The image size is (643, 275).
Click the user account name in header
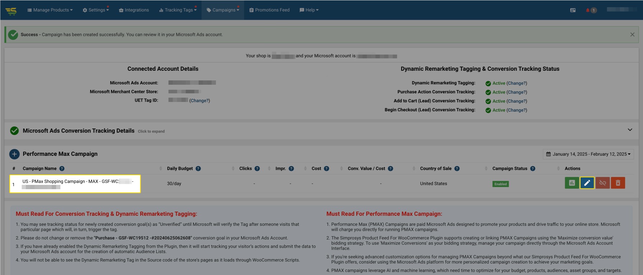[x=622, y=10]
